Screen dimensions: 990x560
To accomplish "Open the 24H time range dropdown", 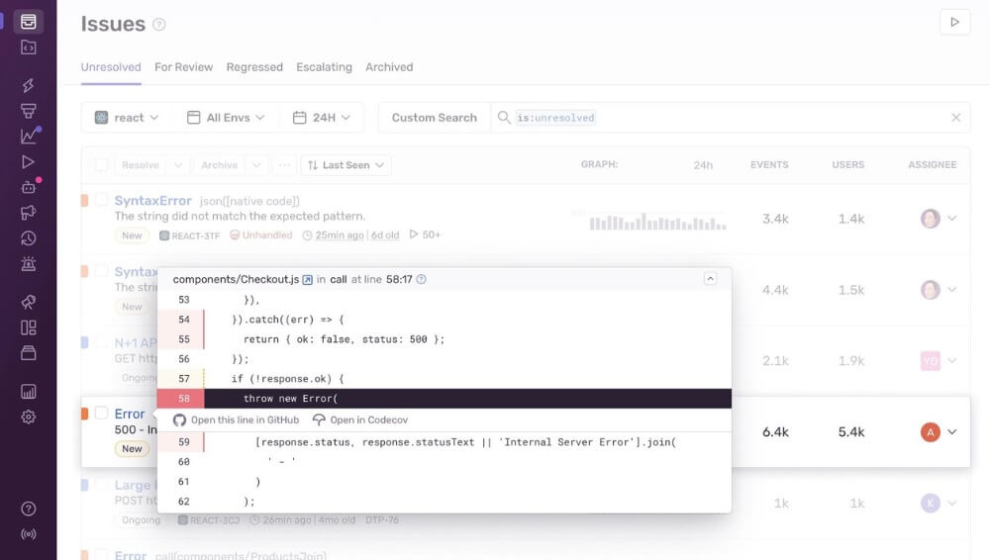I will pyautogui.click(x=322, y=118).
